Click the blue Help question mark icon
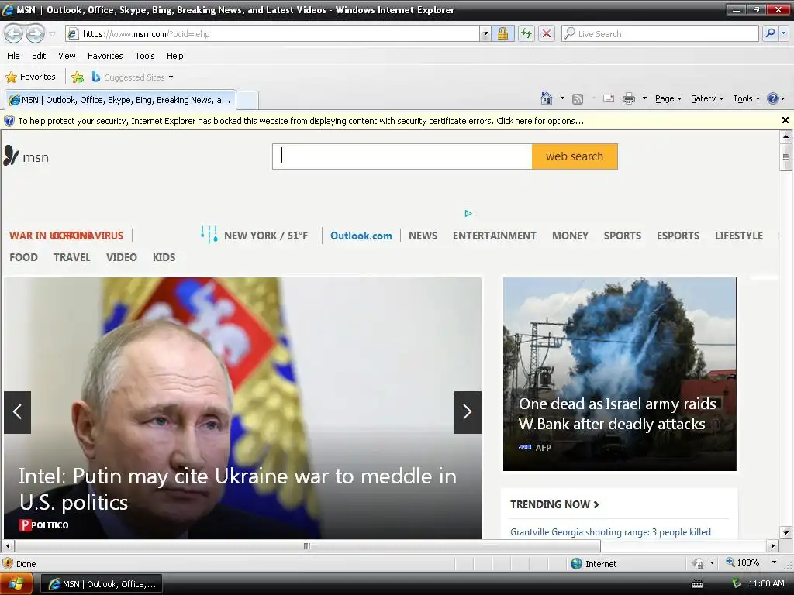The image size is (794, 595). click(x=772, y=98)
